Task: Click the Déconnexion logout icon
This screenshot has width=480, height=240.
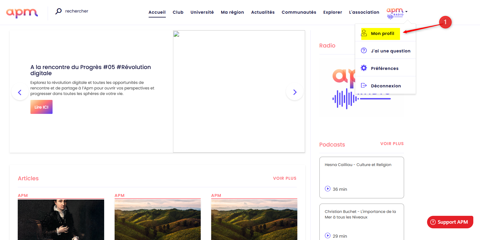Action: 364,85
